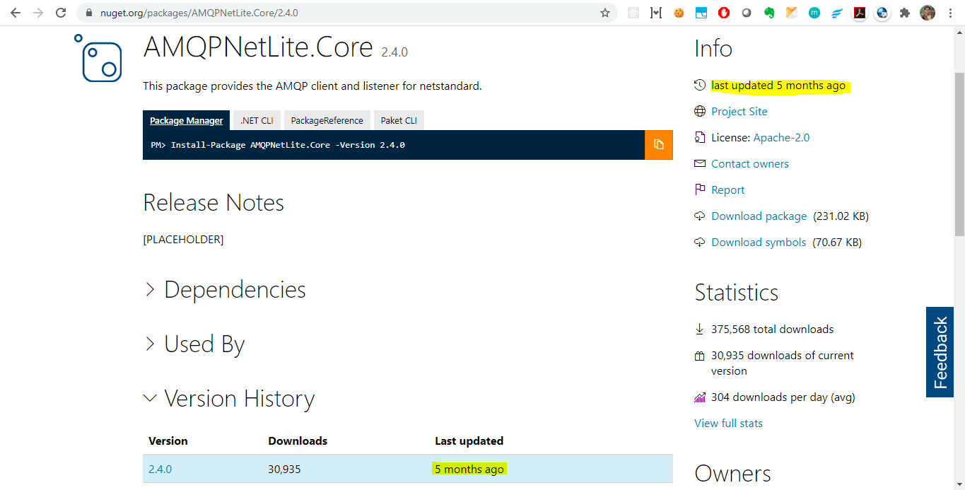This screenshot has width=965, height=490.
Task: Click the address bar URL field
Action: tap(339, 13)
